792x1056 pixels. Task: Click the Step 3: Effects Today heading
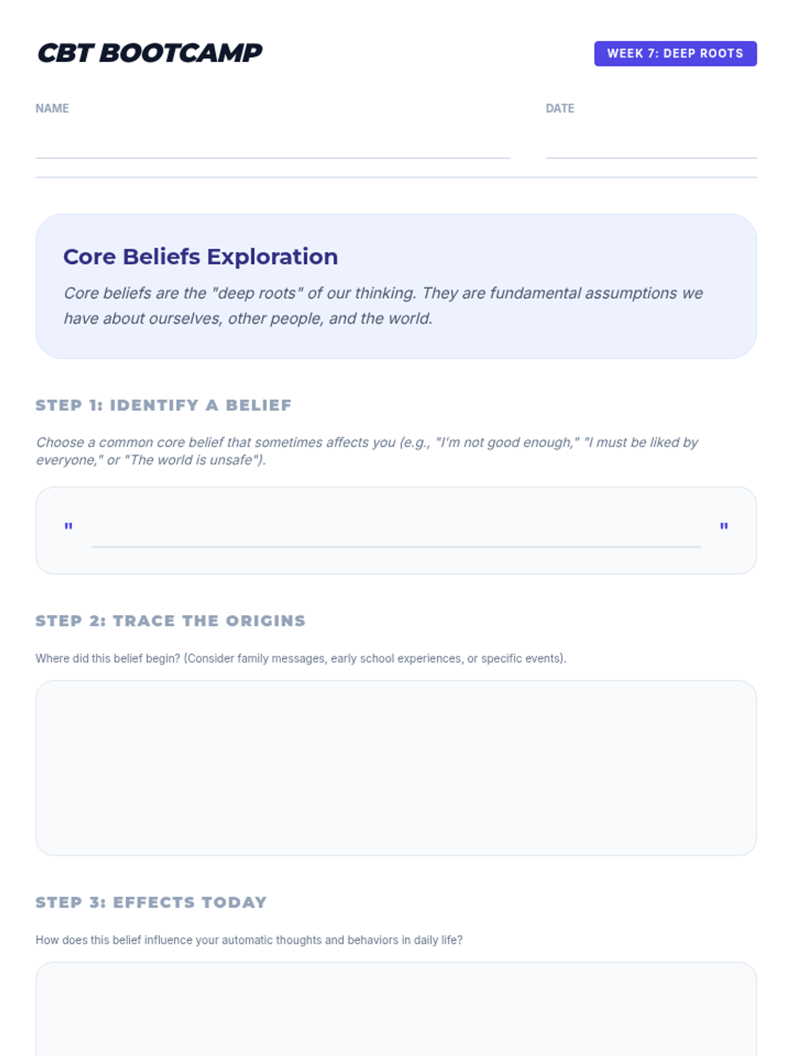pyautogui.click(x=151, y=902)
